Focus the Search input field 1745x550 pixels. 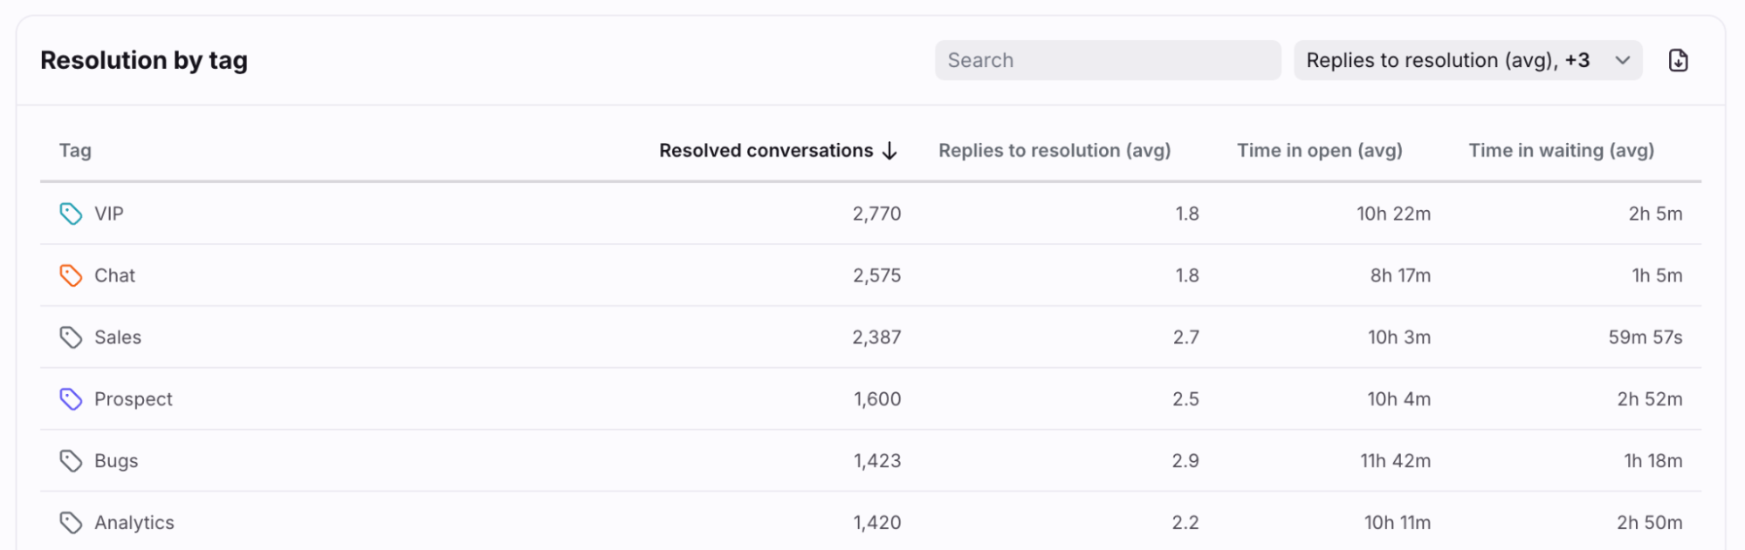[1107, 60]
